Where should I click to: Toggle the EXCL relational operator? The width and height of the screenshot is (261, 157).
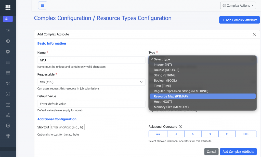[x=246, y=134]
